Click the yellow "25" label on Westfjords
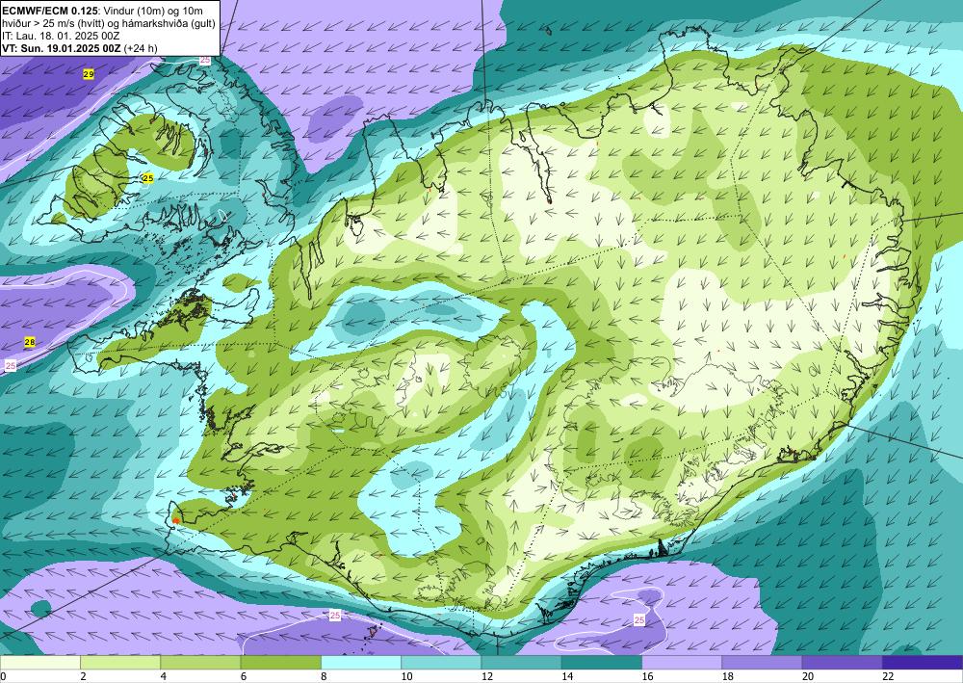The width and height of the screenshot is (963, 683). (x=148, y=178)
